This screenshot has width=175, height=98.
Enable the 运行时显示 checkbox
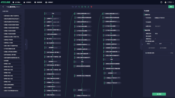click(147, 48)
